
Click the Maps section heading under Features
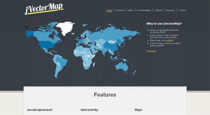coord(138,110)
